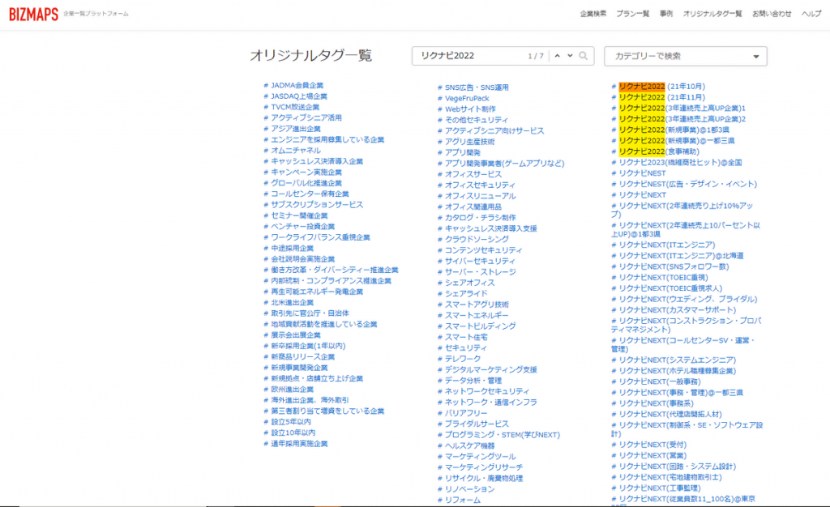Open the Webサイト制作 tag
The height and width of the screenshot is (507, 830).
470,109
